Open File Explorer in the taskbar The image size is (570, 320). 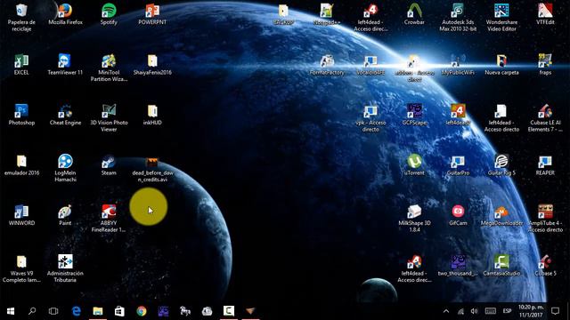point(98,311)
